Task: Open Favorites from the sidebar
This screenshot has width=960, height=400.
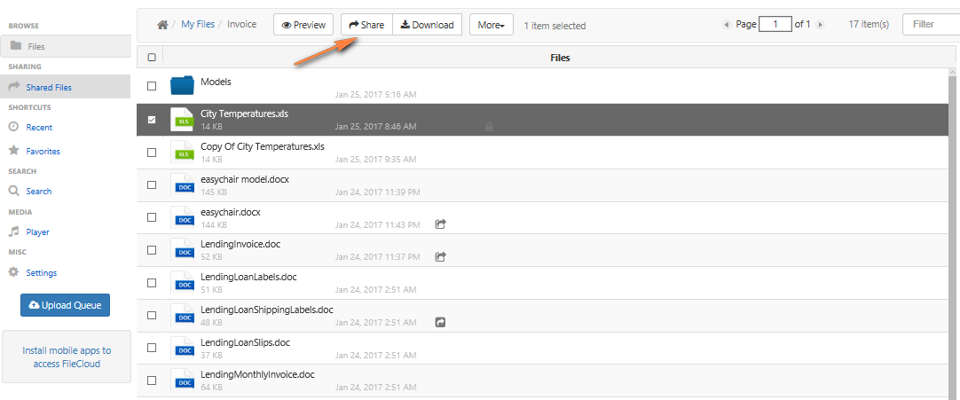Action: 43,151
